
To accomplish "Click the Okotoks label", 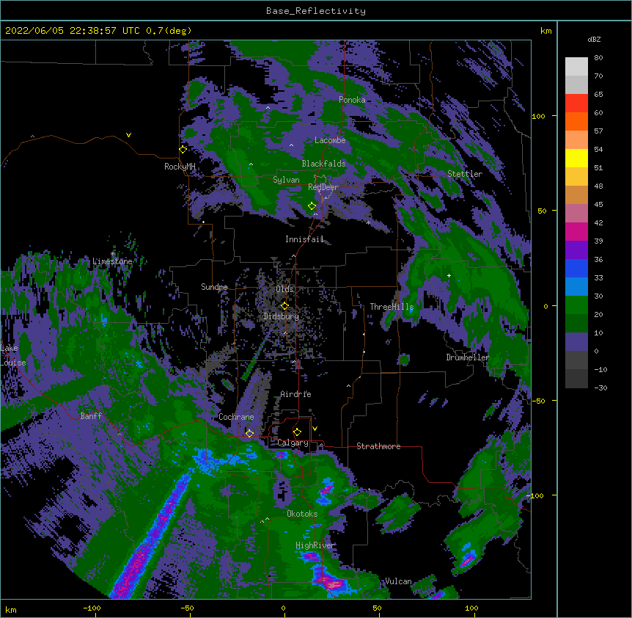I will click(302, 514).
